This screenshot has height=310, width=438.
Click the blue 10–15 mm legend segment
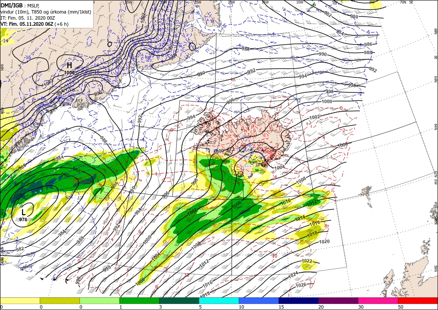[x=259, y=300]
